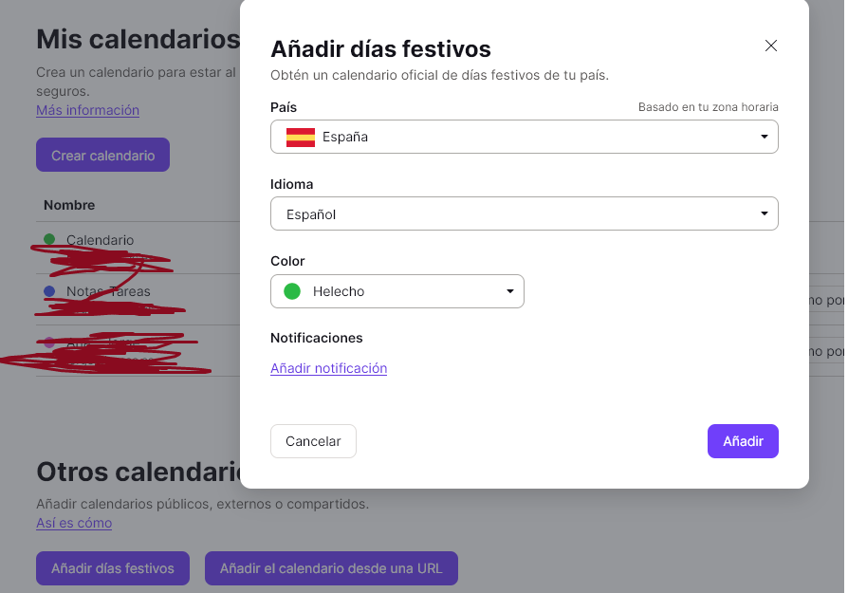Open the Así es cómo link

coord(74,523)
